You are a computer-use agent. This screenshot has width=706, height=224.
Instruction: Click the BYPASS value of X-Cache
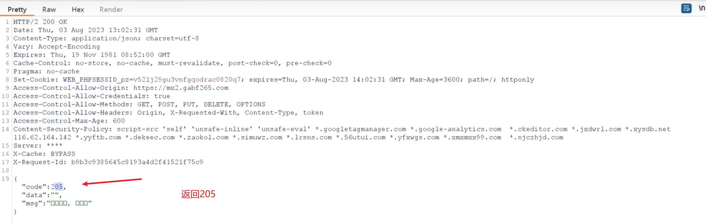63,154
